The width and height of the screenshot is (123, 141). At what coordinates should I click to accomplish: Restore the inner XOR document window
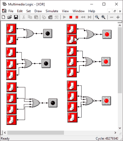pos(115,11)
